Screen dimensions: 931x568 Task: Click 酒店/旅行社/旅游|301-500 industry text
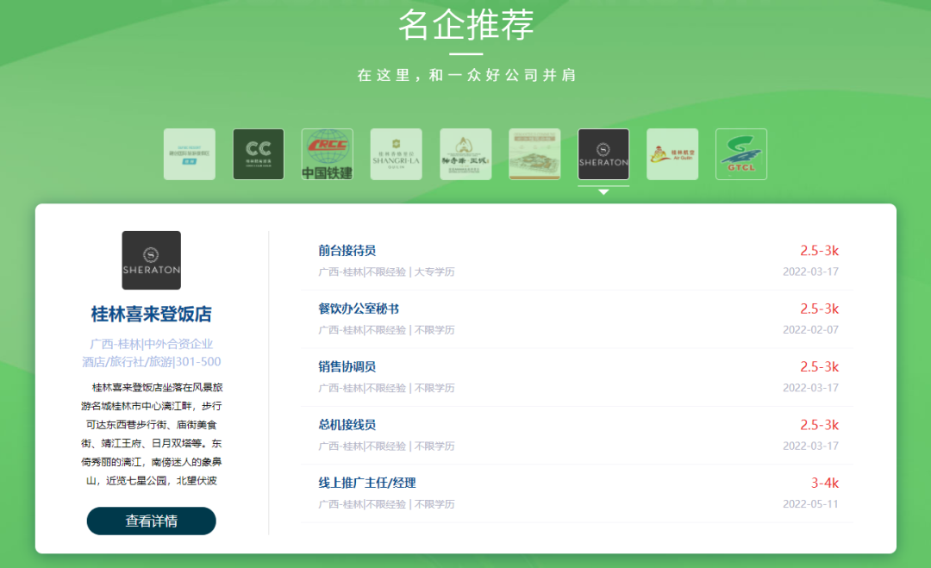152,361
